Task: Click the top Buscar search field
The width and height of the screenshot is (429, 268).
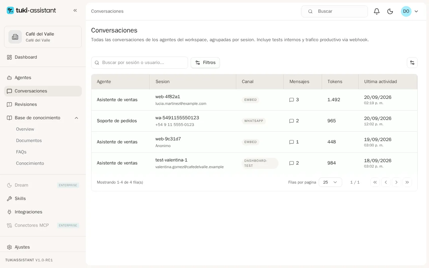Action: point(334,11)
